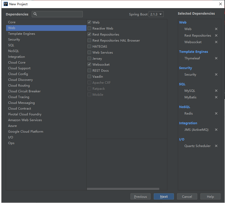Remove Thymeleaf from selected dependencies
Screen dimensions: 225x203
pos(216,58)
